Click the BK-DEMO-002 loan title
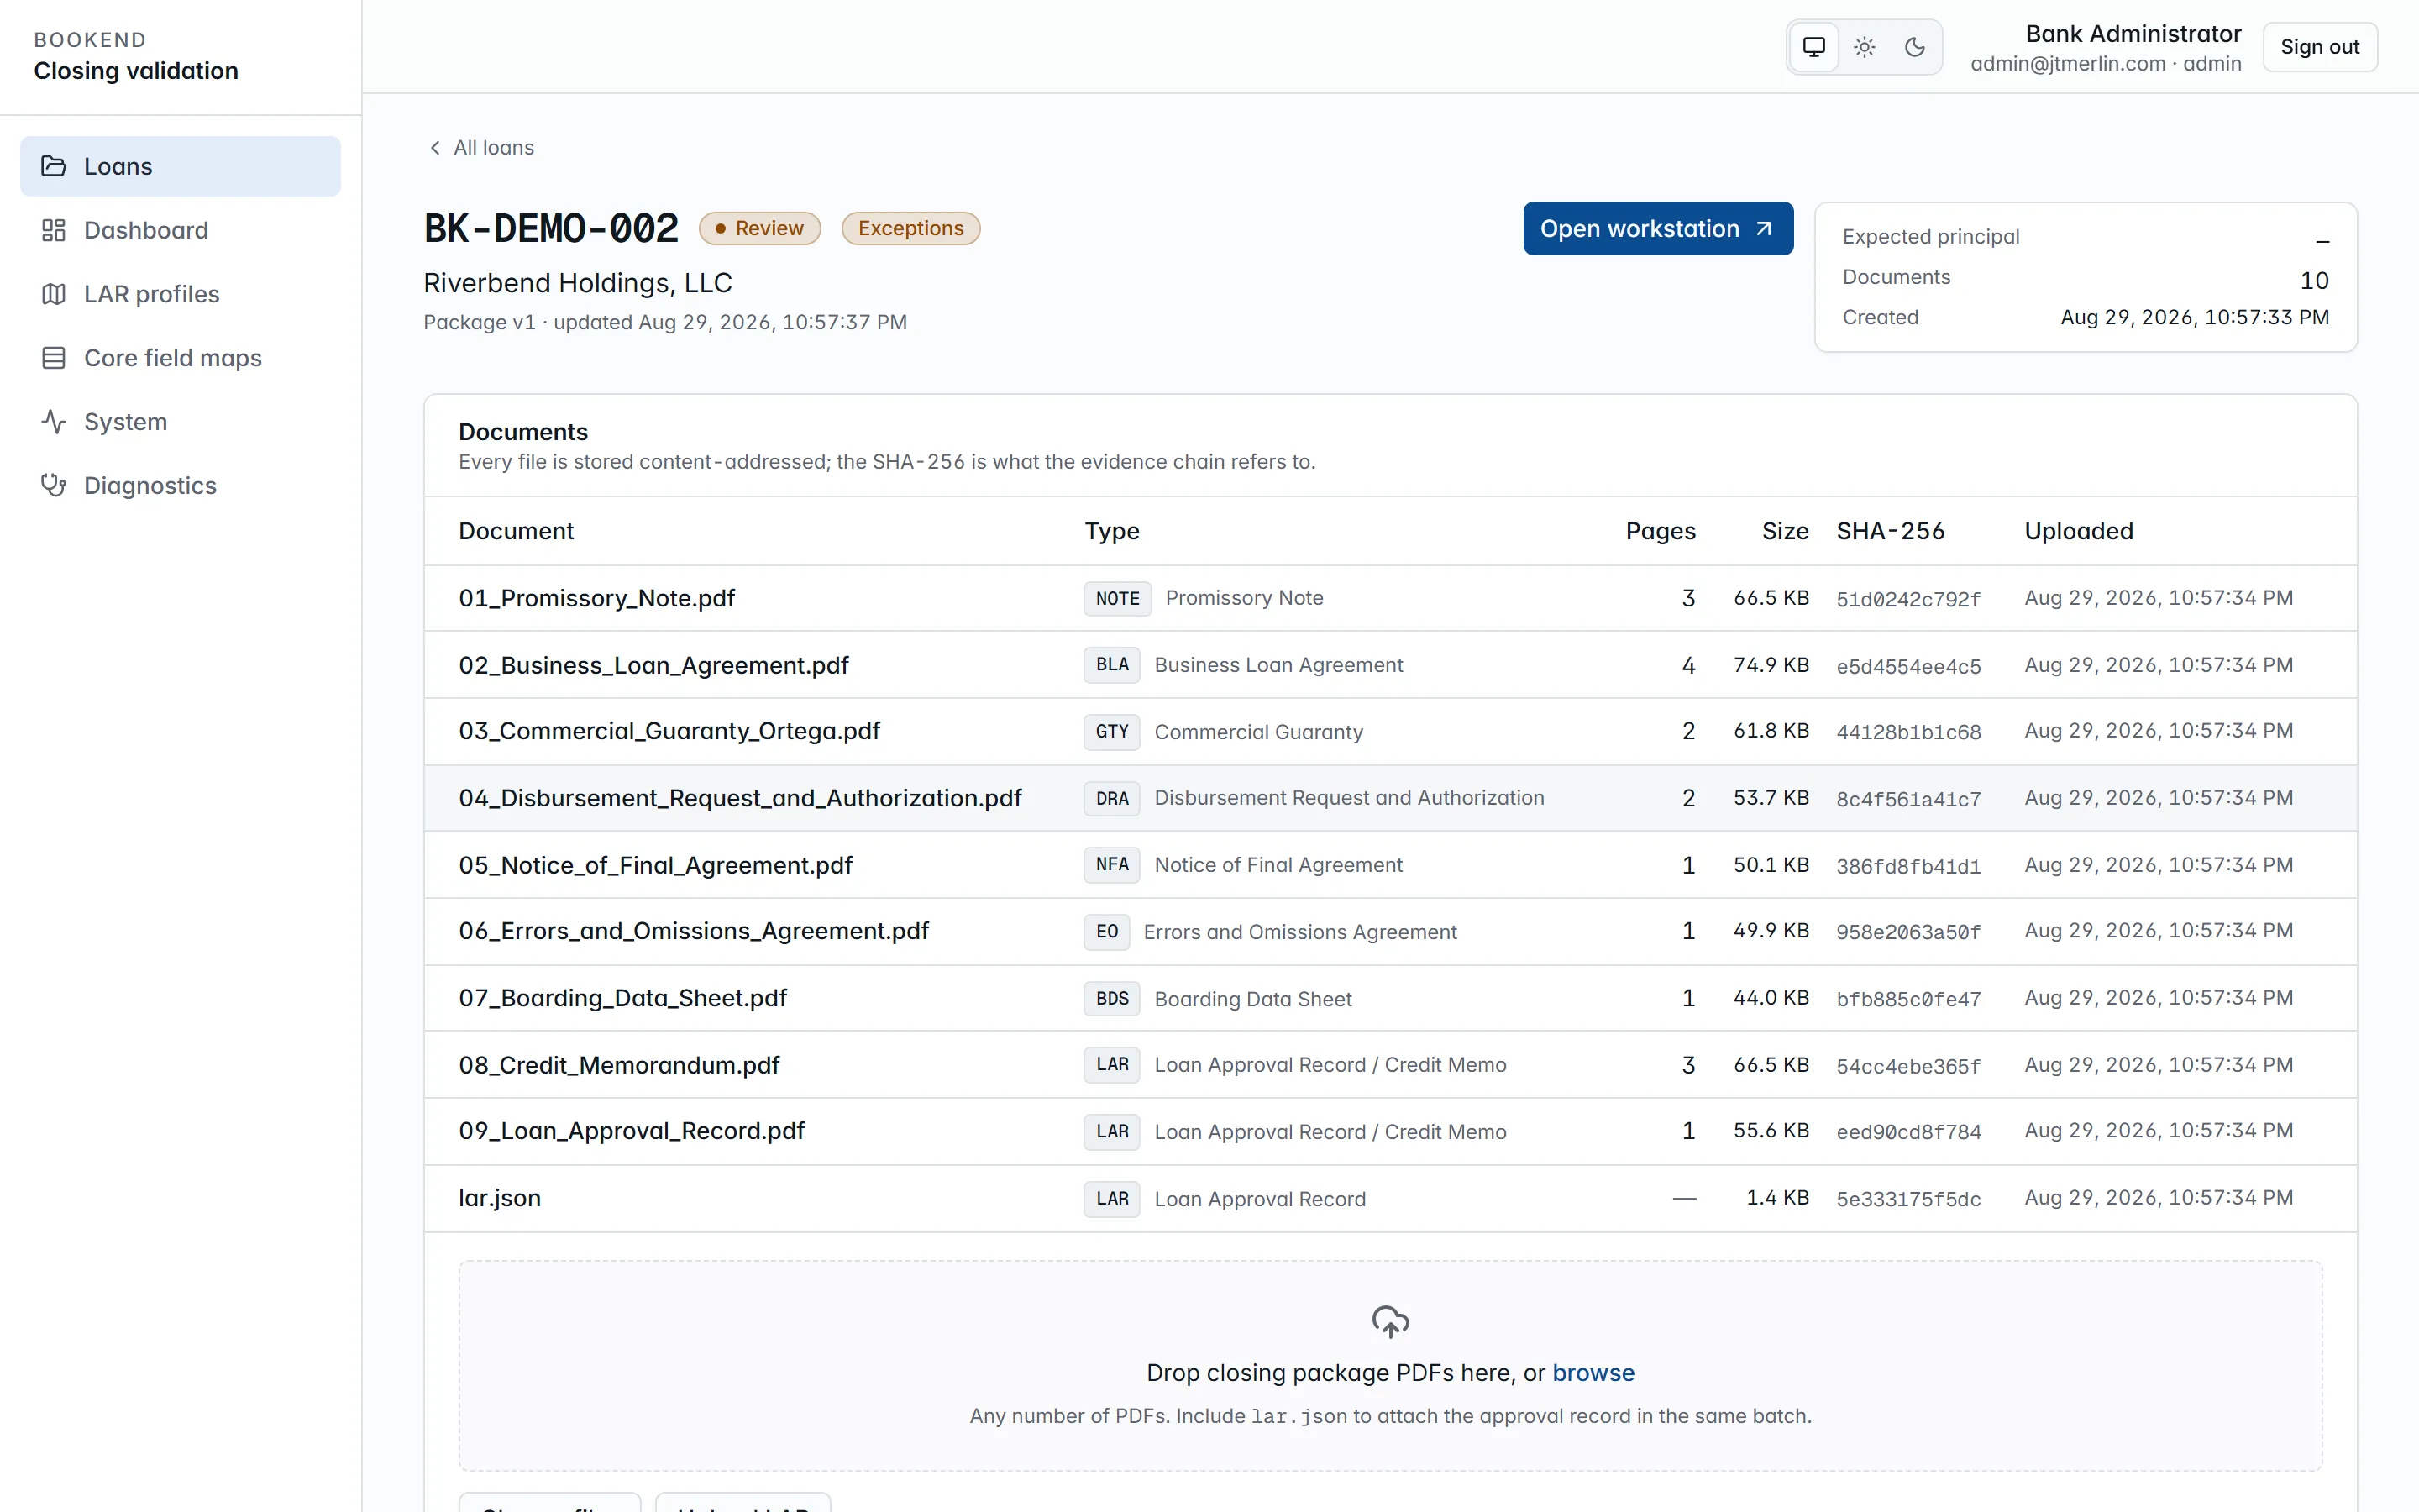 click(551, 228)
